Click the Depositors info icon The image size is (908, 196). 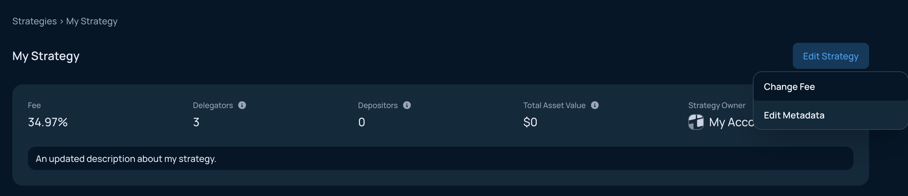[x=407, y=105]
